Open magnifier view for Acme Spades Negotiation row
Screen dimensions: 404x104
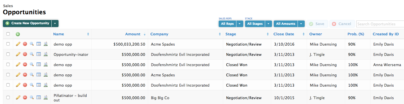32,44
